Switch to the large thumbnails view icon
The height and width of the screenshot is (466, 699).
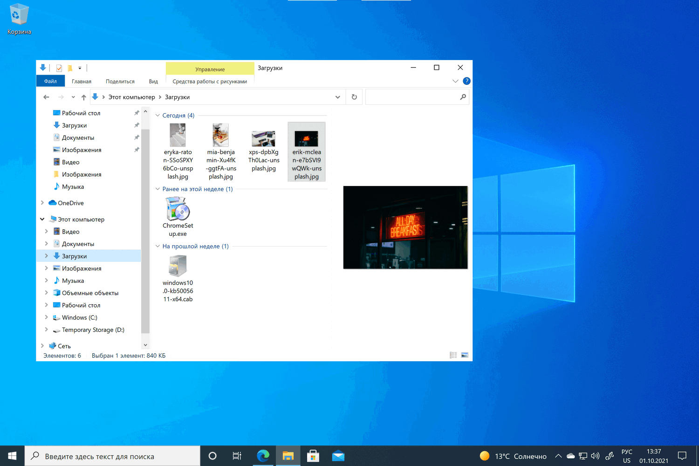465,355
